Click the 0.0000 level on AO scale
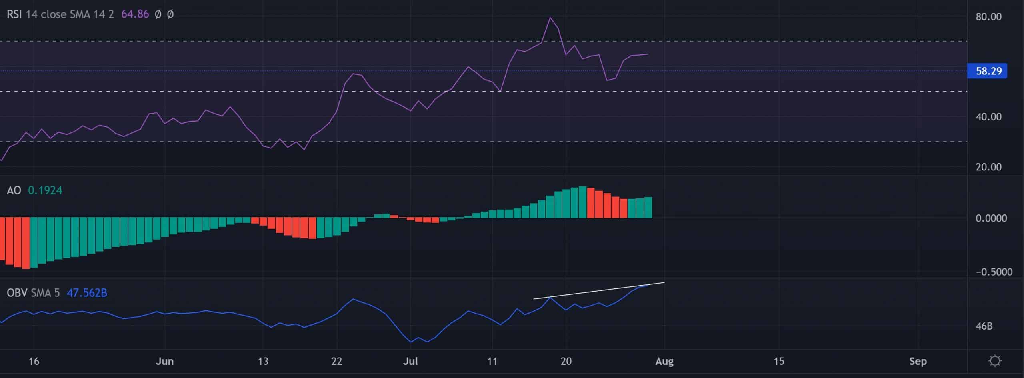Viewport: 1024px width, 378px height. coord(991,218)
